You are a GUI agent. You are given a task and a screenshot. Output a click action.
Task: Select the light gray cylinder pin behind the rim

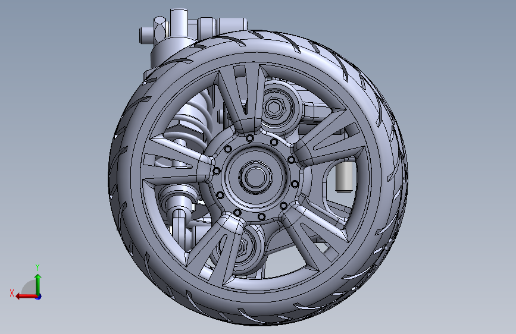(x=344, y=177)
